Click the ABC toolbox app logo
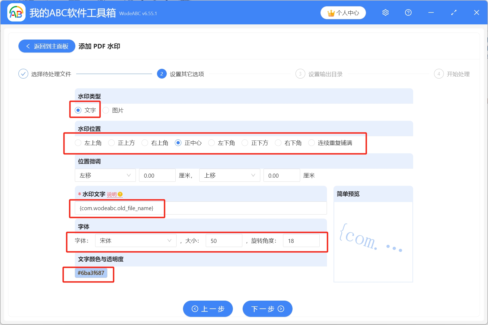Viewport: 488px width, 325px height. pyautogui.click(x=16, y=13)
